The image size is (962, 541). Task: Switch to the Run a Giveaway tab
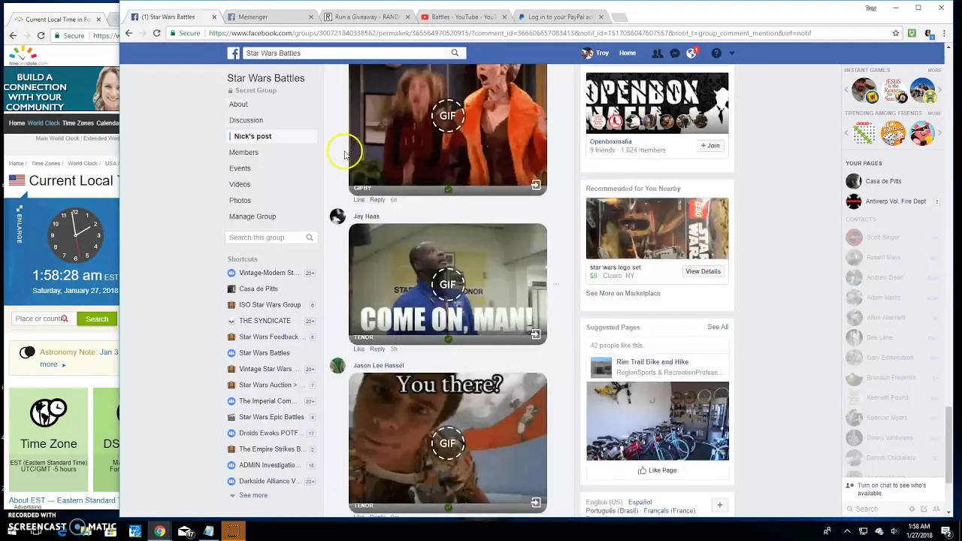tap(368, 17)
